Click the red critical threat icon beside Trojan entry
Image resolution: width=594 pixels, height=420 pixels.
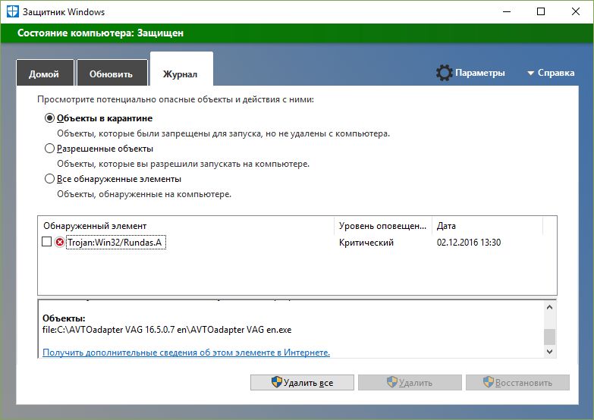pyautogui.click(x=60, y=243)
